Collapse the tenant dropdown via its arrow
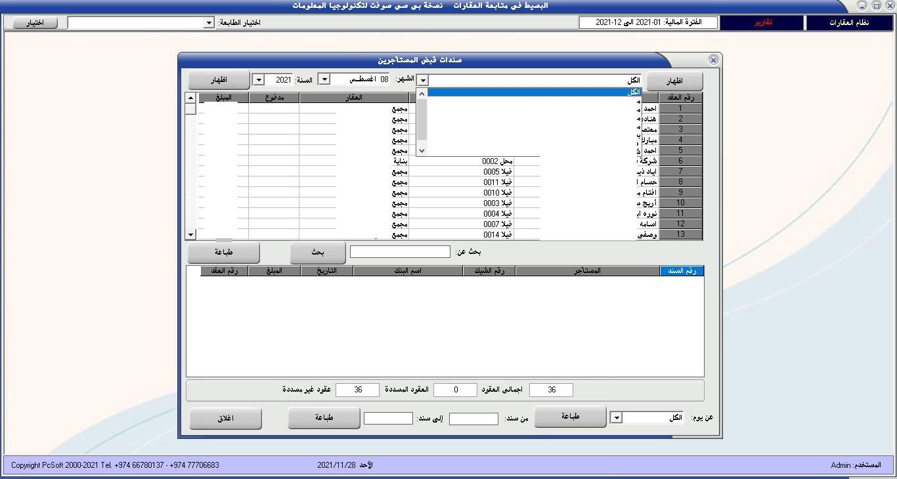897x479 pixels. tap(423, 81)
